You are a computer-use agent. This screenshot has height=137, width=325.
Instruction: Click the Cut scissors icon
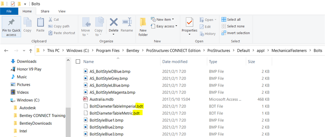[x=50, y=19]
